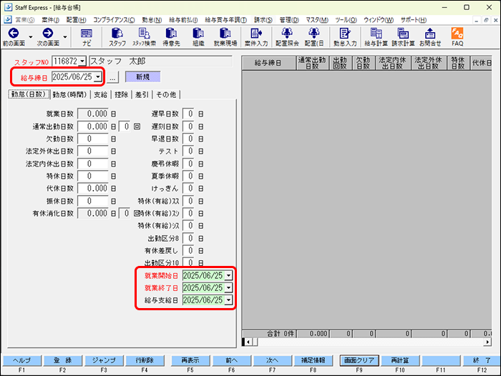This screenshot has height=376, width=501.
Task: Click the 行削除 F4 button
Action: (x=145, y=360)
